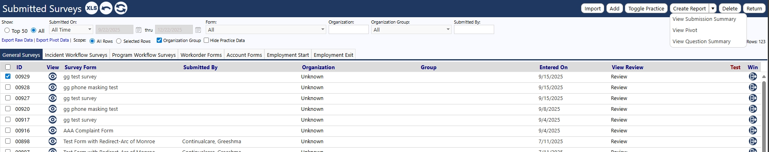
Task: Check the Hide Practice Data checkbox
Action: (x=206, y=40)
